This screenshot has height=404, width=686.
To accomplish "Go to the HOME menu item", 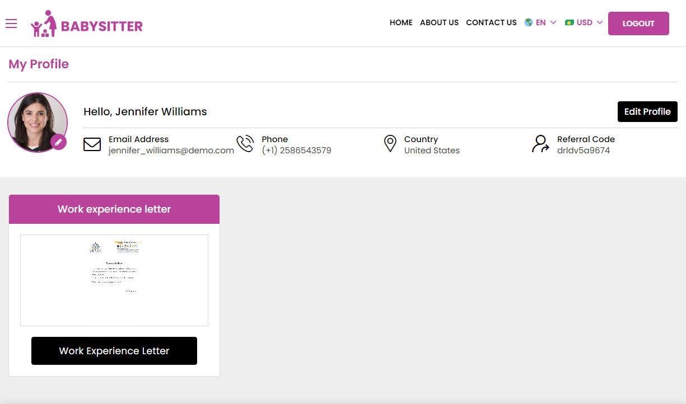I will tap(401, 22).
